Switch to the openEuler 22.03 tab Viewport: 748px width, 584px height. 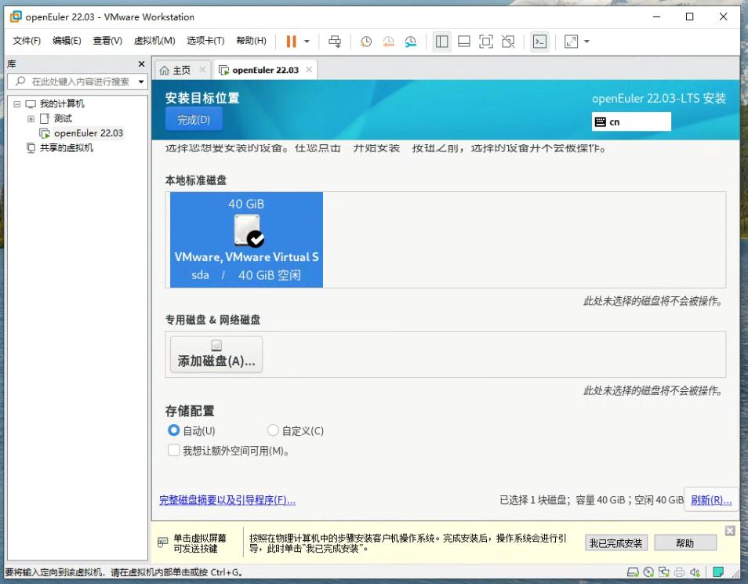tap(265, 70)
